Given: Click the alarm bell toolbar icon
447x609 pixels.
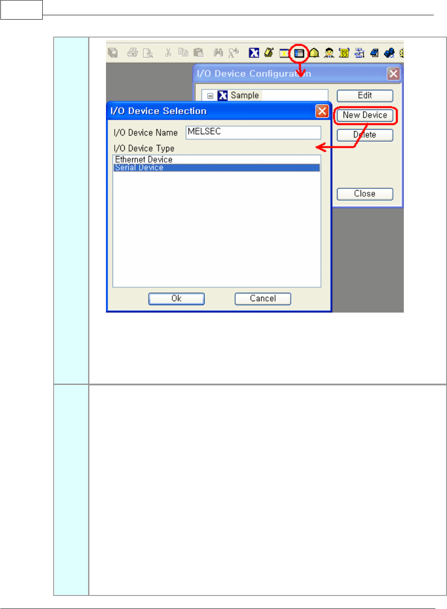Looking at the screenshot, I should point(314,53).
